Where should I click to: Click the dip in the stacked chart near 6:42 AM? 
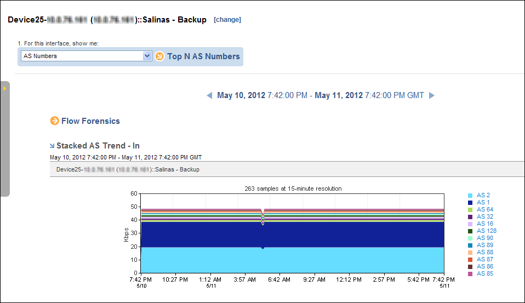click(263, 218)
